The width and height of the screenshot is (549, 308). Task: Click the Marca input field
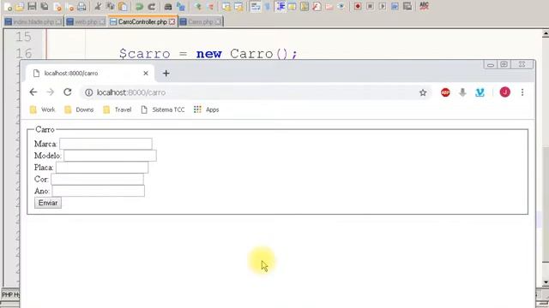tap(106, 144)
